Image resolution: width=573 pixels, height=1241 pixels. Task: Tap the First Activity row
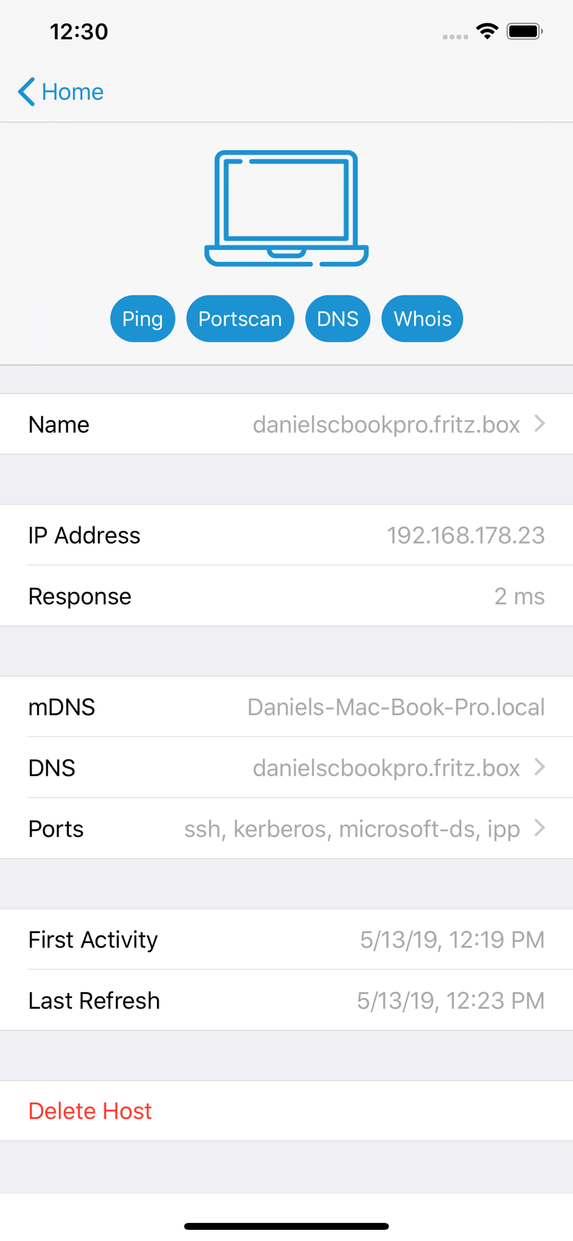[286, 939]
